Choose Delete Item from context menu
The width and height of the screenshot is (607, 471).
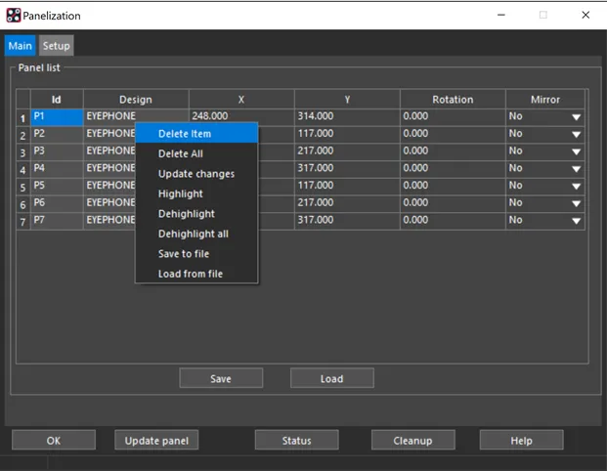pos(196,134)
